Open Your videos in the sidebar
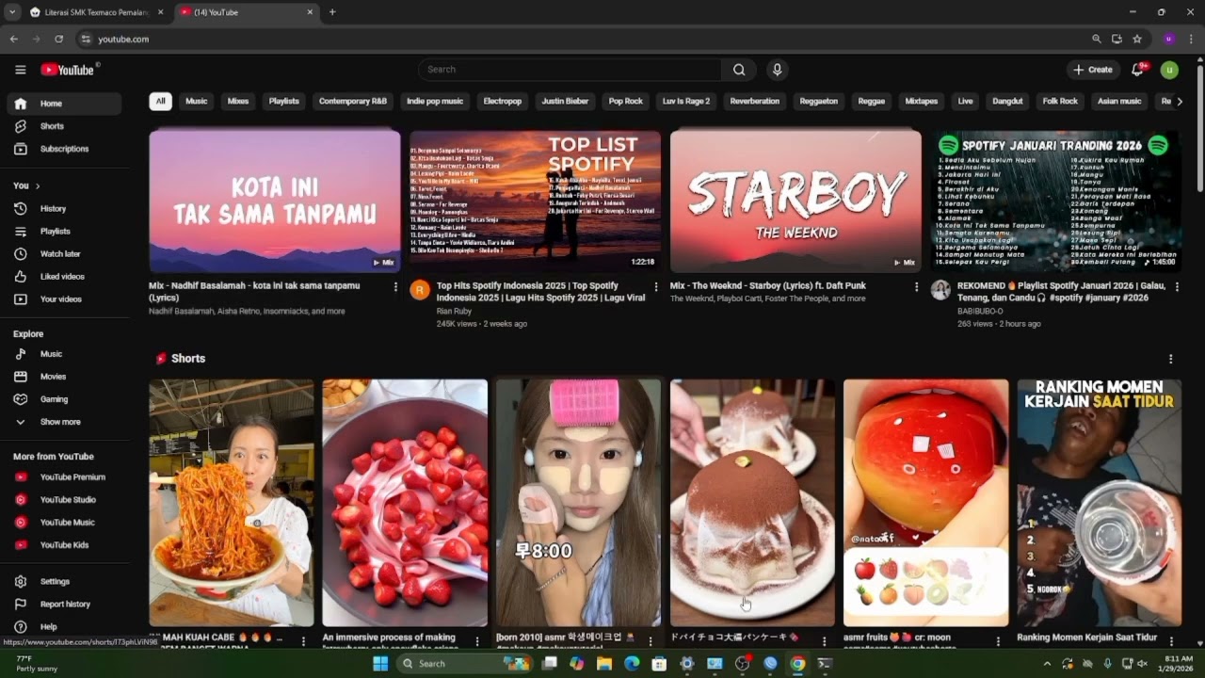Screen dimensions: 1205x678 coord(64,299)
